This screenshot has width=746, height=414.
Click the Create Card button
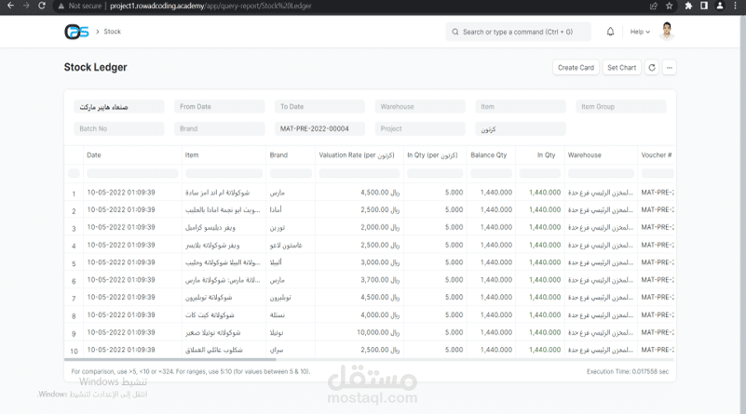pyautogui.click(x=576, y=68)
